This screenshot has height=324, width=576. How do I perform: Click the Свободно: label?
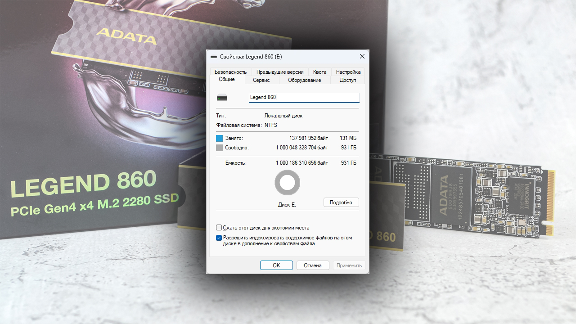tap(237, 148)
